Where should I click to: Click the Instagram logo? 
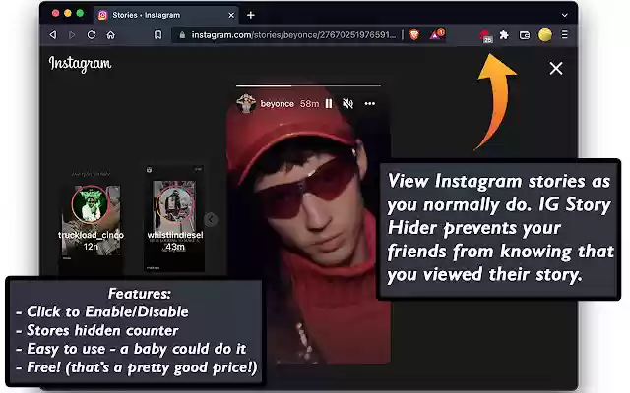80,64
